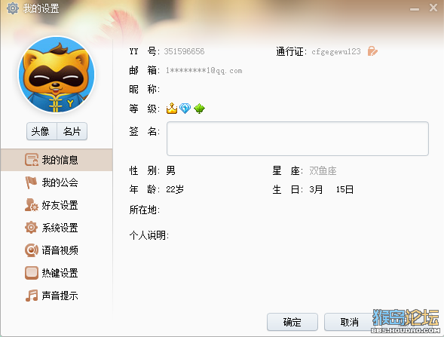
Task: Click the green leaf level icon
Action: 199,109
